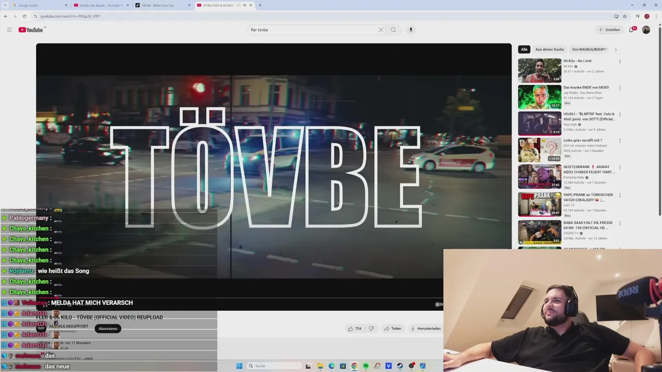
Task: Click the Herunterladen download button
Action: click(x=426, y=329)
